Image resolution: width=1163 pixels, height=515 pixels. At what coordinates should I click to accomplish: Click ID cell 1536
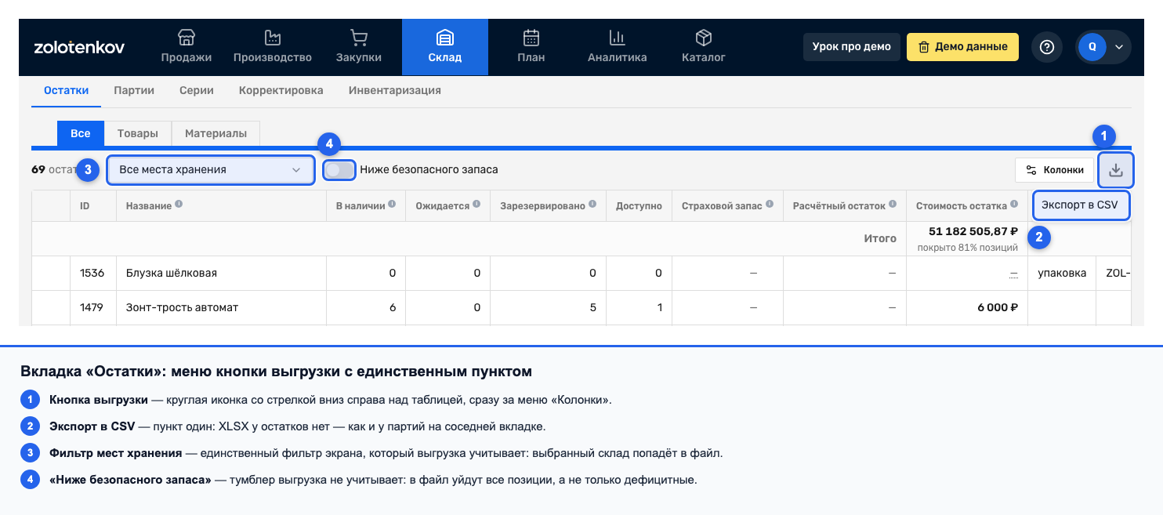(x=92, y=273)
